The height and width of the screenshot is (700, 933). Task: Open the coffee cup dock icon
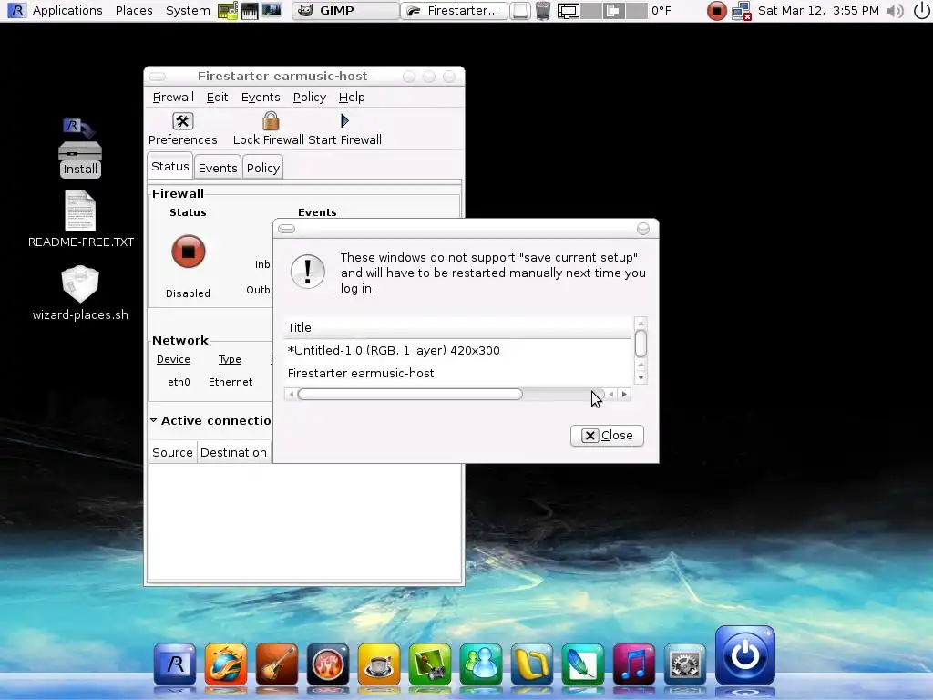coord(379,664)
